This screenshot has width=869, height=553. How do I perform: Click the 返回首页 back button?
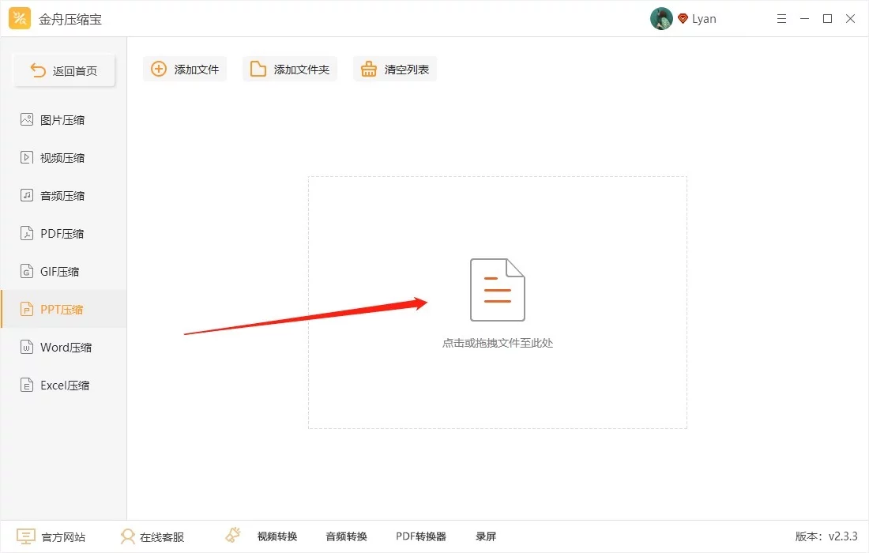click(64, 70)
